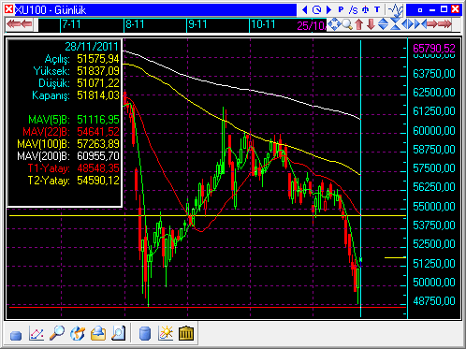Click the red double left arrows button
Image resolution: width=466 pixels, height=349 pixels.
tap(20, 24)
